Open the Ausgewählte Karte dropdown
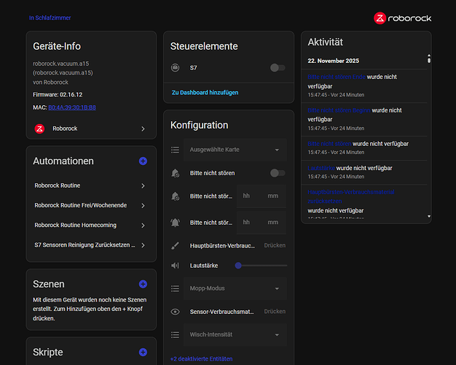This screenshot has width=456, height=365. 235,150
